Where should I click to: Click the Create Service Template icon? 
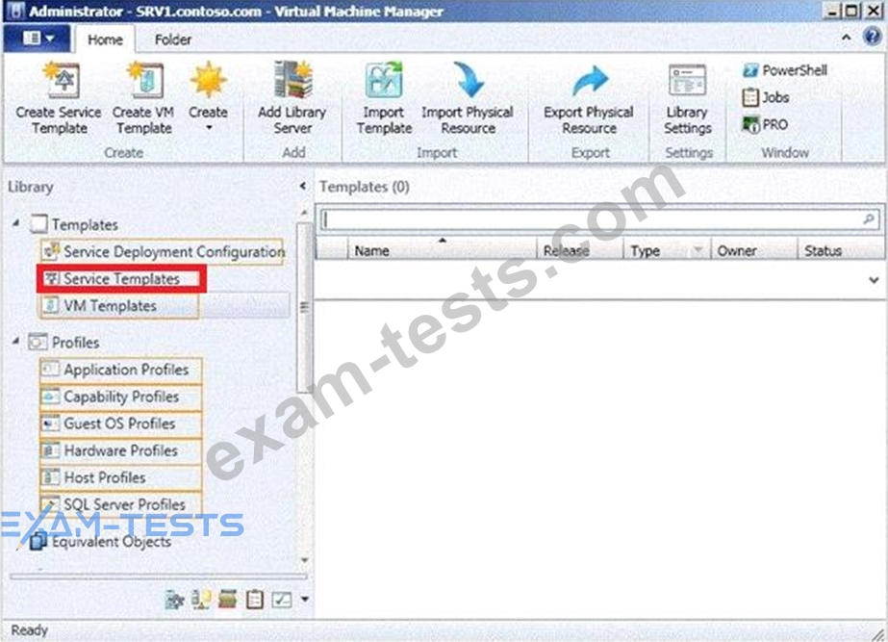[x=62, y=80]
